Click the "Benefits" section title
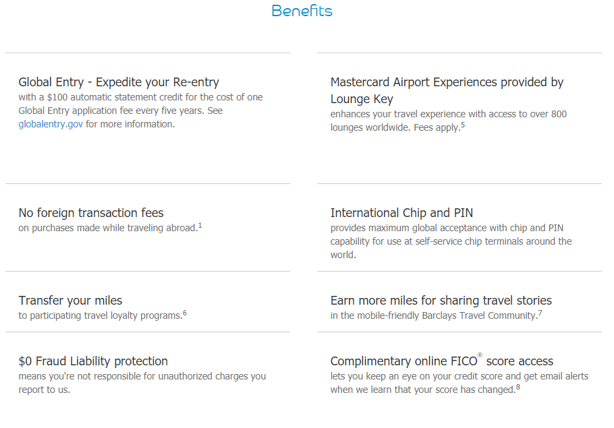The image size is (614, 428). click(302, 11)
